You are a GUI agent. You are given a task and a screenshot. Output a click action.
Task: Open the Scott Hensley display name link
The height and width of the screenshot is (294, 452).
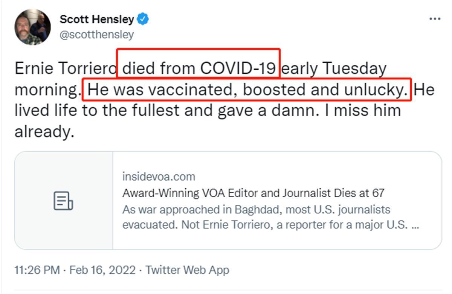coord(96,19)
